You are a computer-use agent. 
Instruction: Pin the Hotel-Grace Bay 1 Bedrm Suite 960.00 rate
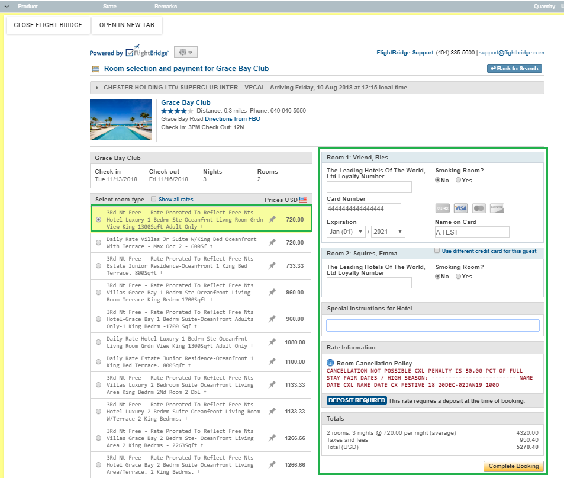[x=272, y=319]
